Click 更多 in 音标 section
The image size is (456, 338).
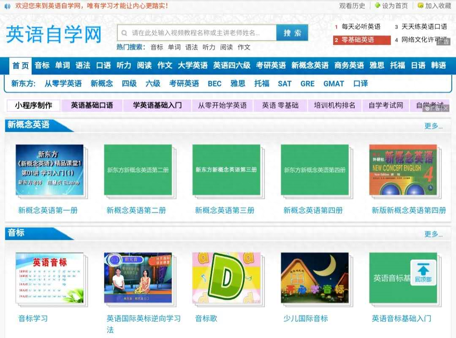(433, 234)
